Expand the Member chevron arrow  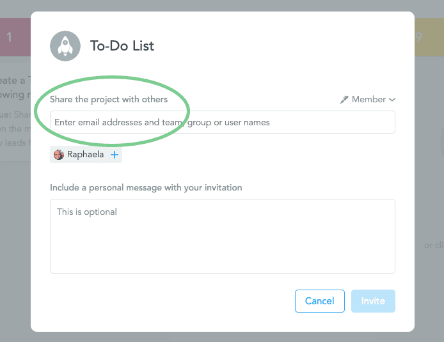click(392, 100)
